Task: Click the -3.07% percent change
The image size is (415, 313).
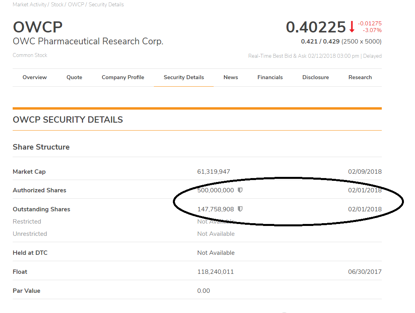Action: [372, 30]
